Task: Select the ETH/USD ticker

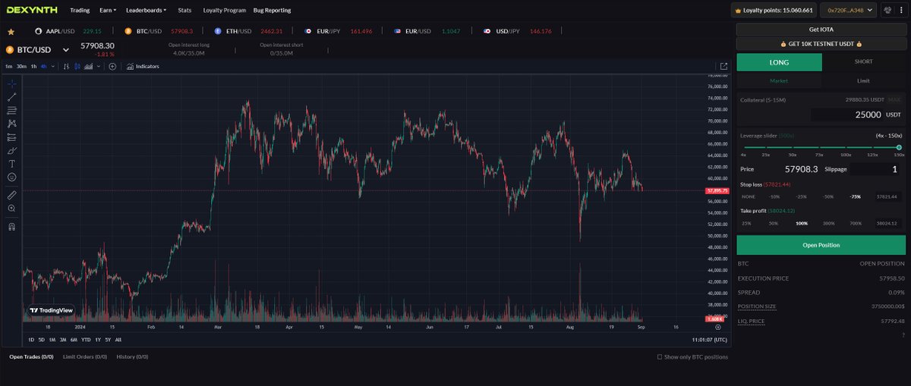Action: click(x=248, y=31)
